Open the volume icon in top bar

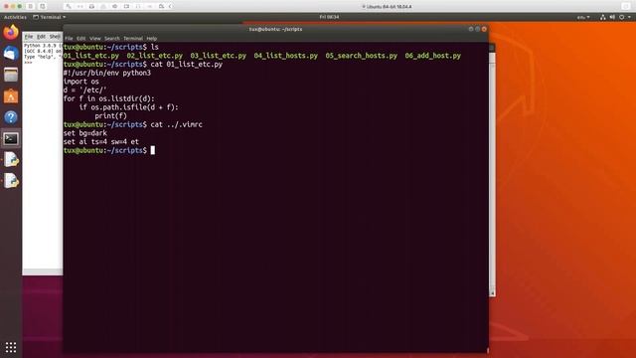pos(612,17)
